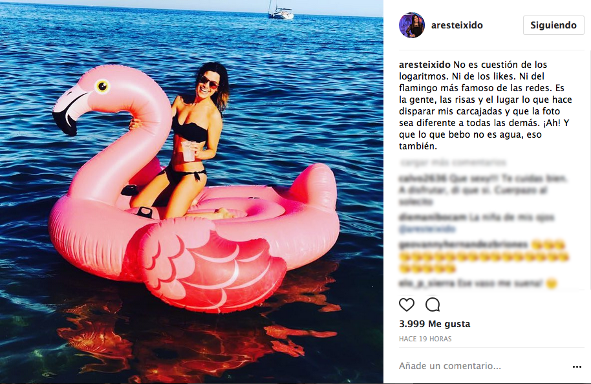Click the aresteixido username in header
Viewport: 591px width, 384px height.
coord(457,25)
